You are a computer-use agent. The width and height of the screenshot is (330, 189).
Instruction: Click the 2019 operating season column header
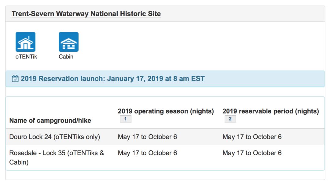[166, 111]
